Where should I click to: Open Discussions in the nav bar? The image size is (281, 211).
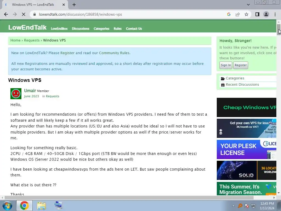click(80, 29)
